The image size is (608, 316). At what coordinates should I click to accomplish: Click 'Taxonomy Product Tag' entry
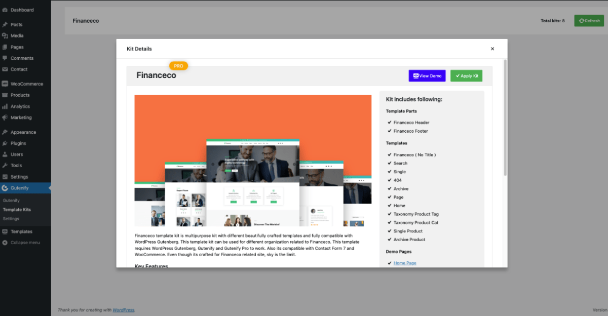[416, 214]
